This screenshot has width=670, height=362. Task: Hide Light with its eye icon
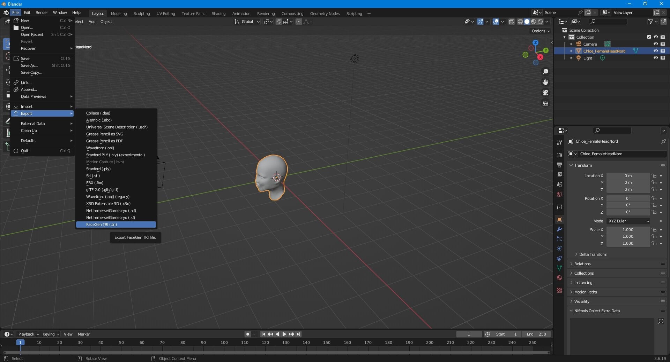pyautogui.click(x=656, y=58)
